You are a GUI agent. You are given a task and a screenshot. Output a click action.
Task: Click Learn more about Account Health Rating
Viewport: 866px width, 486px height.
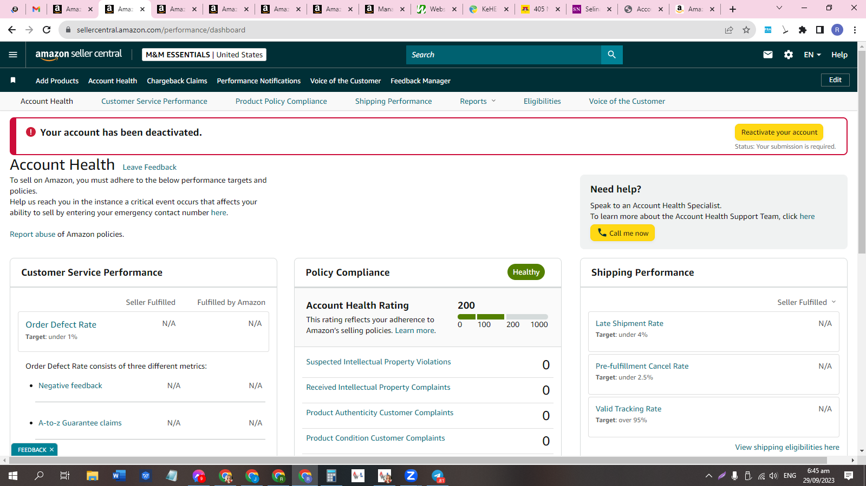(415, 330)
